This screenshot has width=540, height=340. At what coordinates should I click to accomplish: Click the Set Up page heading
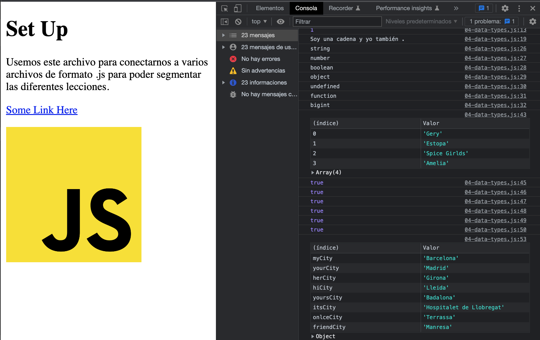(x=37, y=29)
